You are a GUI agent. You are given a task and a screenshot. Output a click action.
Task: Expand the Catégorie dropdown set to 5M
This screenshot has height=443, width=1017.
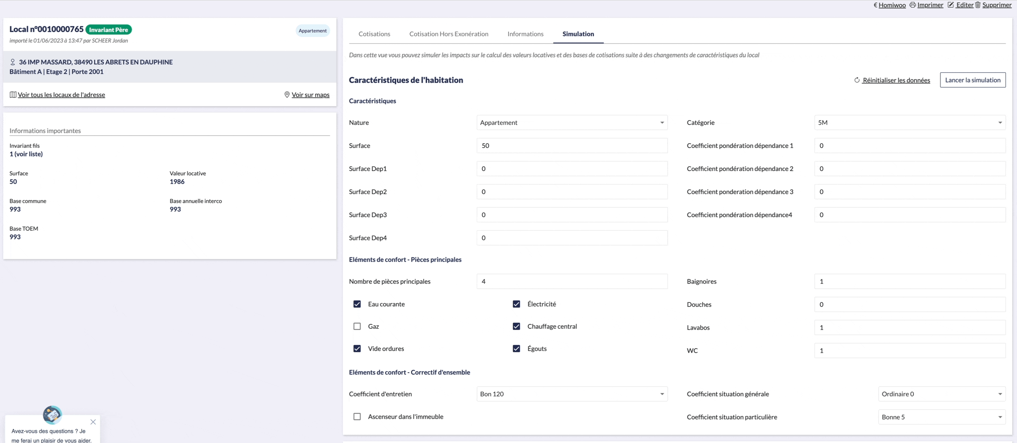[x=910, y=122]
